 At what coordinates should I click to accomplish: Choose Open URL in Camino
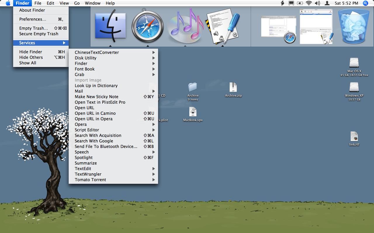click(x=113, y=113)
